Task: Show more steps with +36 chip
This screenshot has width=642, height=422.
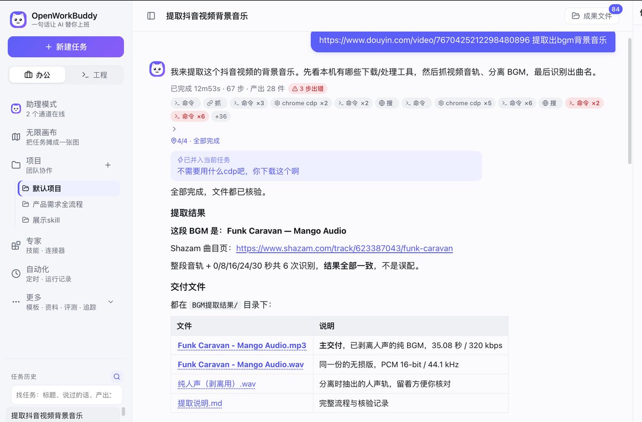Action: coord(220,116)
